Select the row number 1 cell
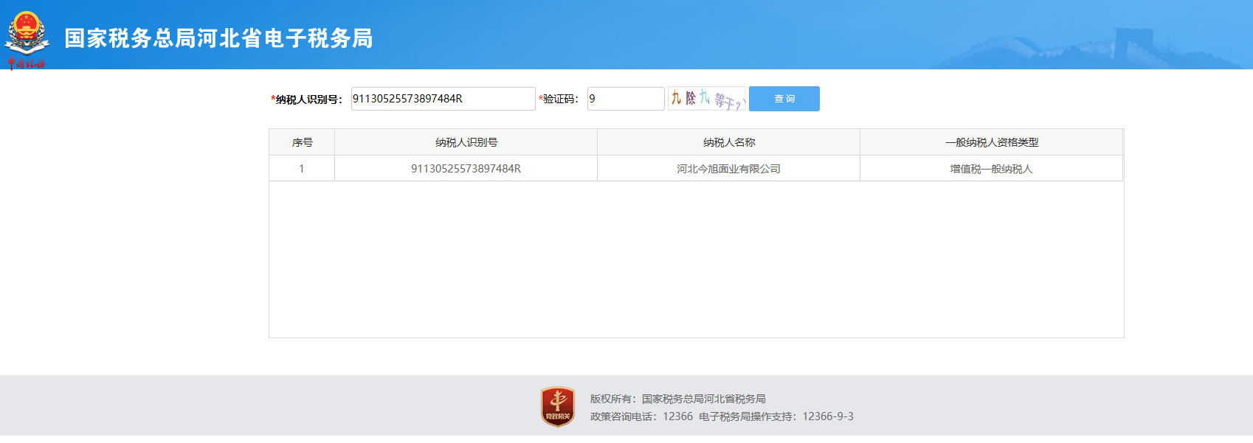This screenshot has height=443, width=1253. click(302, 169)
